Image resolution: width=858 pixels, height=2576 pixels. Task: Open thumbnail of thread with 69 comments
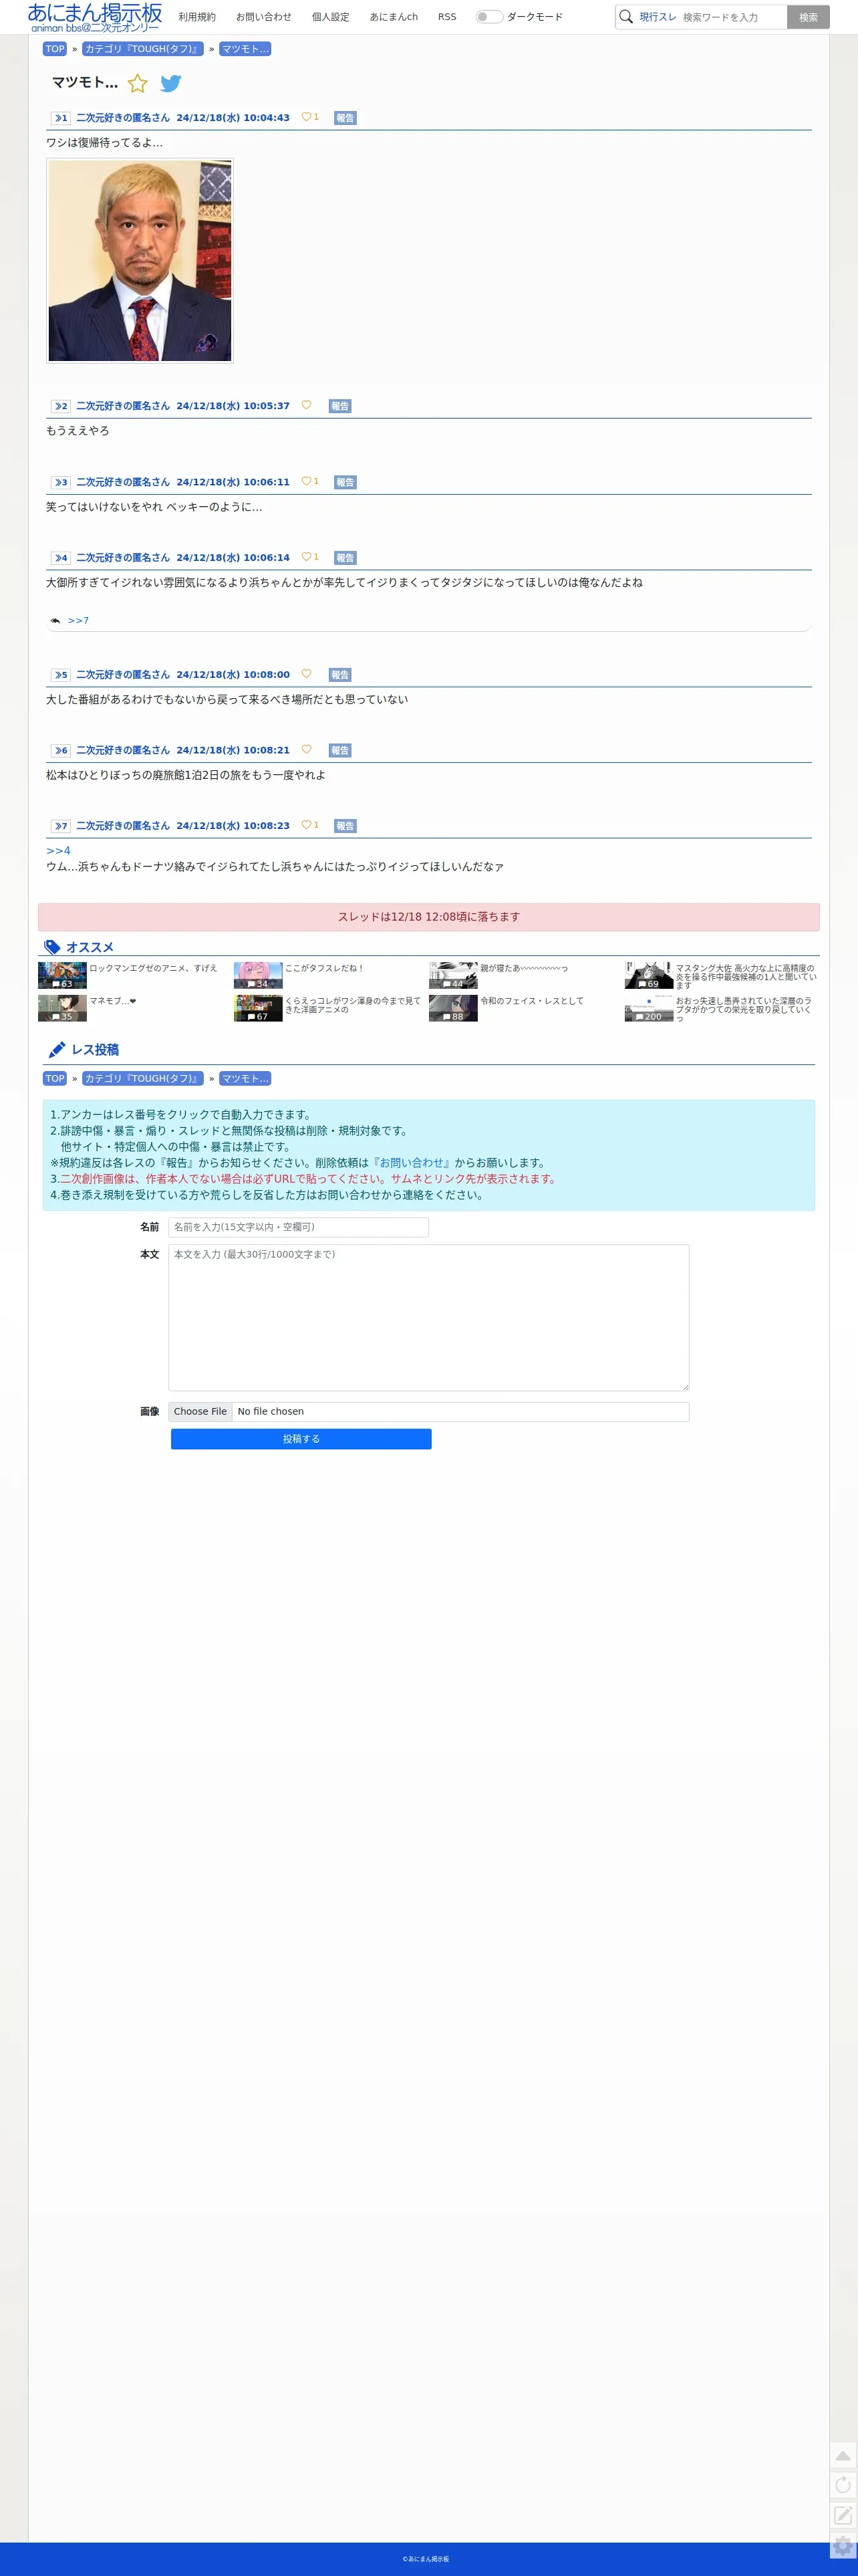tap(649, 975)
